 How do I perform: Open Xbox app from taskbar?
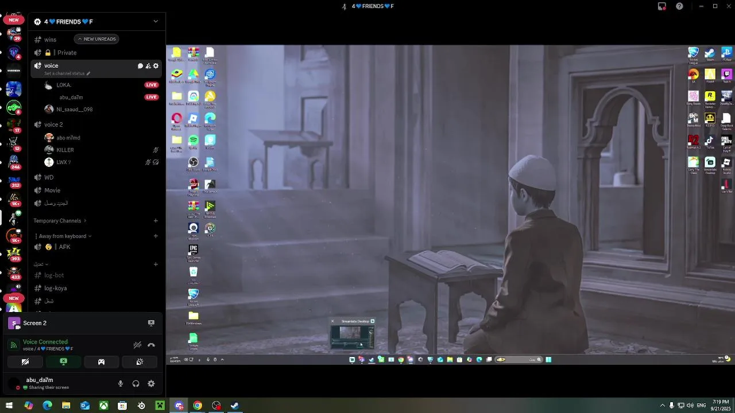point(103,406)
